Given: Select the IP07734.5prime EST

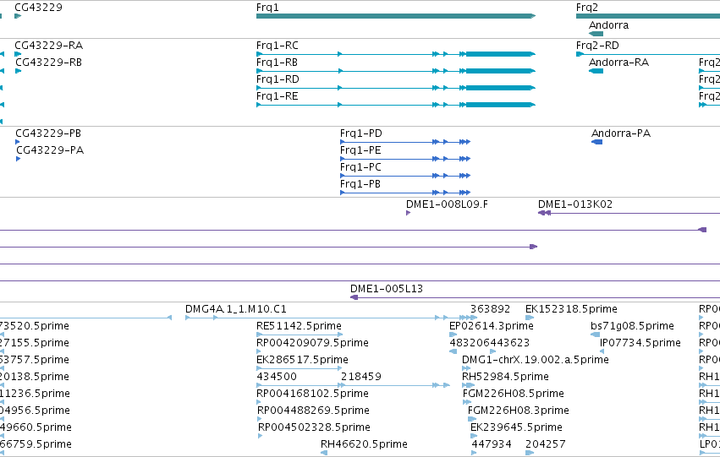Looking at the screenshot, I should [x=602, y=351].
